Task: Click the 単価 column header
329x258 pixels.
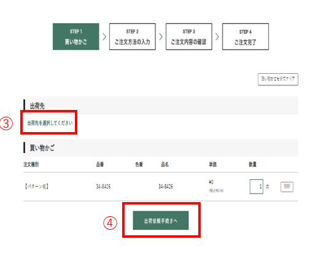Action: pyautogui.click(x=213, y=165)
